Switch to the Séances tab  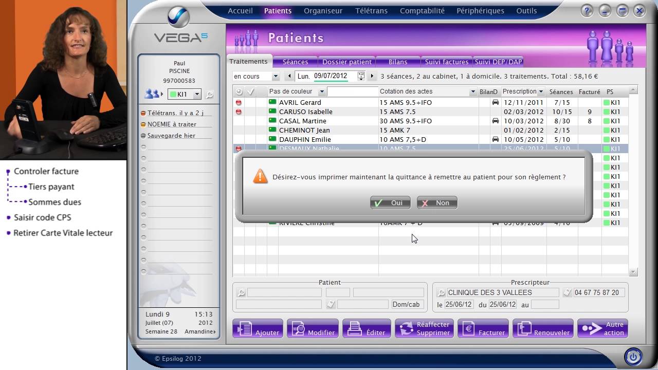[295, 62]
